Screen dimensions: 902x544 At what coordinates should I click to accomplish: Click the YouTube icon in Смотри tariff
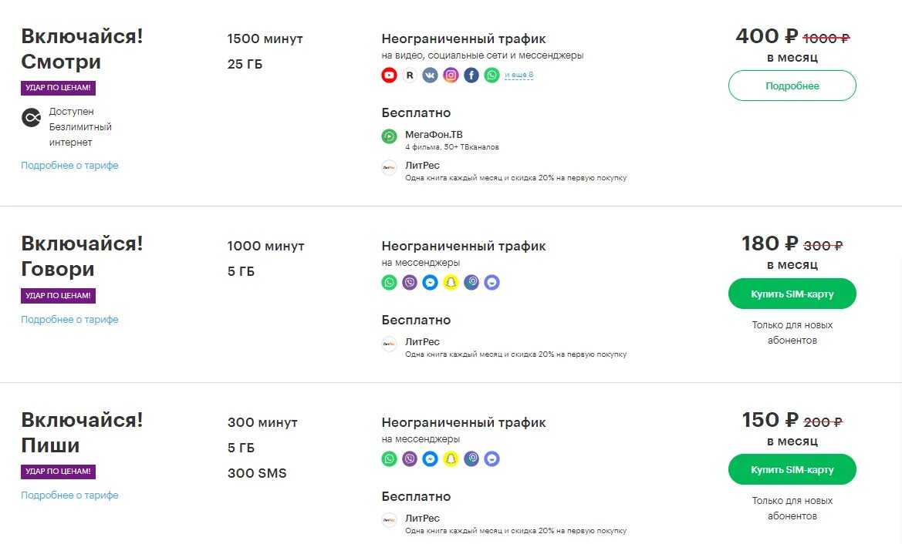click(x=390, y=76)
